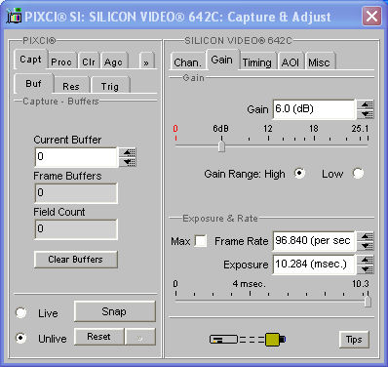Click the Exposure slider handle
This screenshot has width=388, height=367.
pos(368,301)
